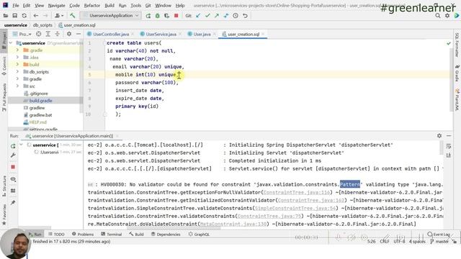Click the master branch status widget

click(x=440, y=242)
